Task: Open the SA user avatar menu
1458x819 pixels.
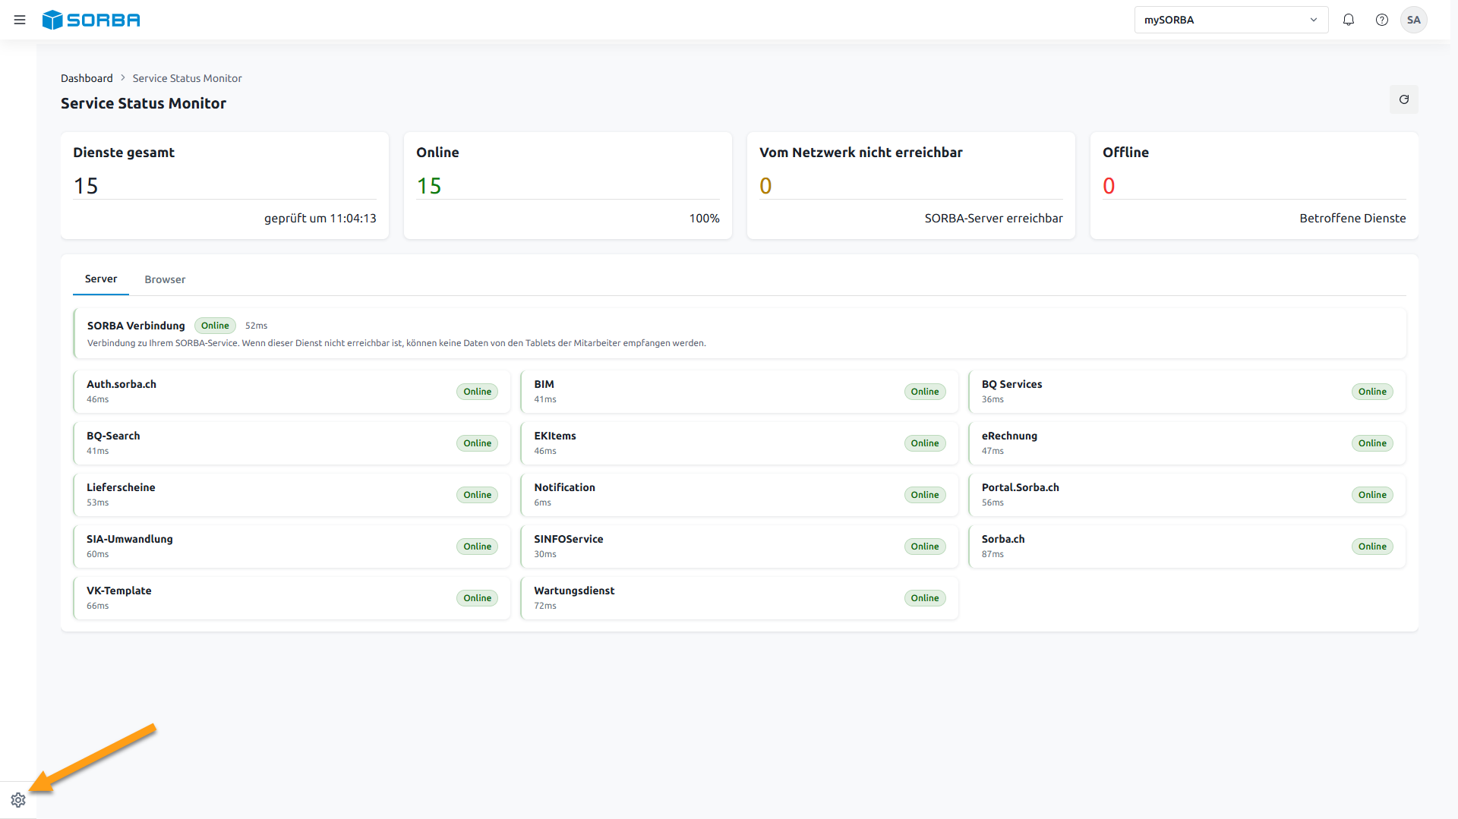Action: [1414, 20]
